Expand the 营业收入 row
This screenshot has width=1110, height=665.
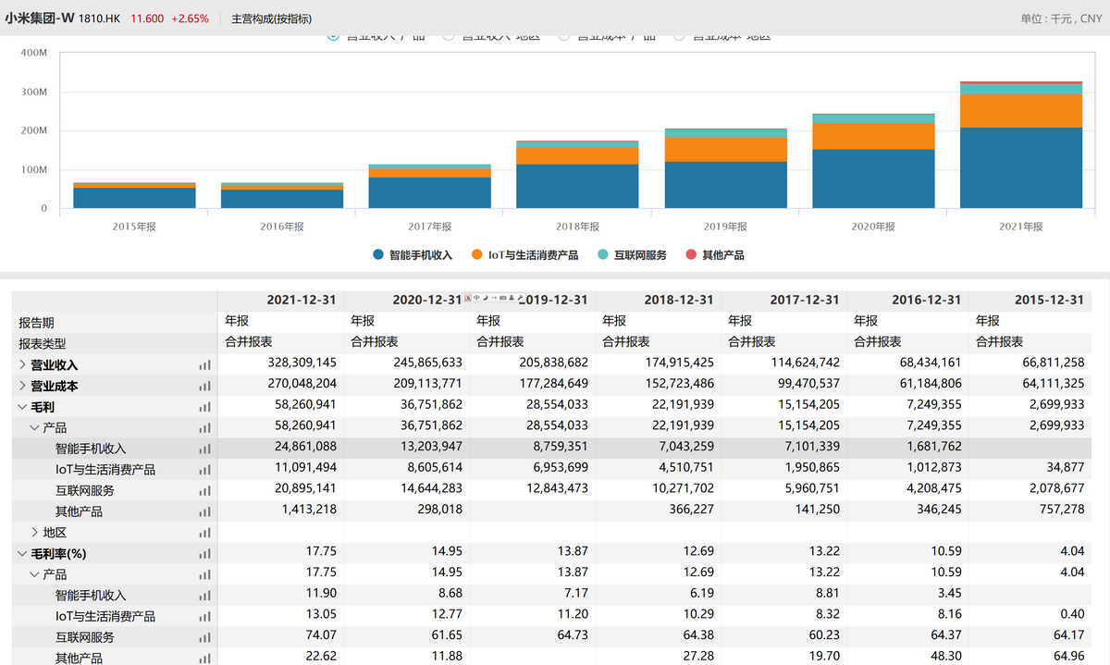pos(23,365)
